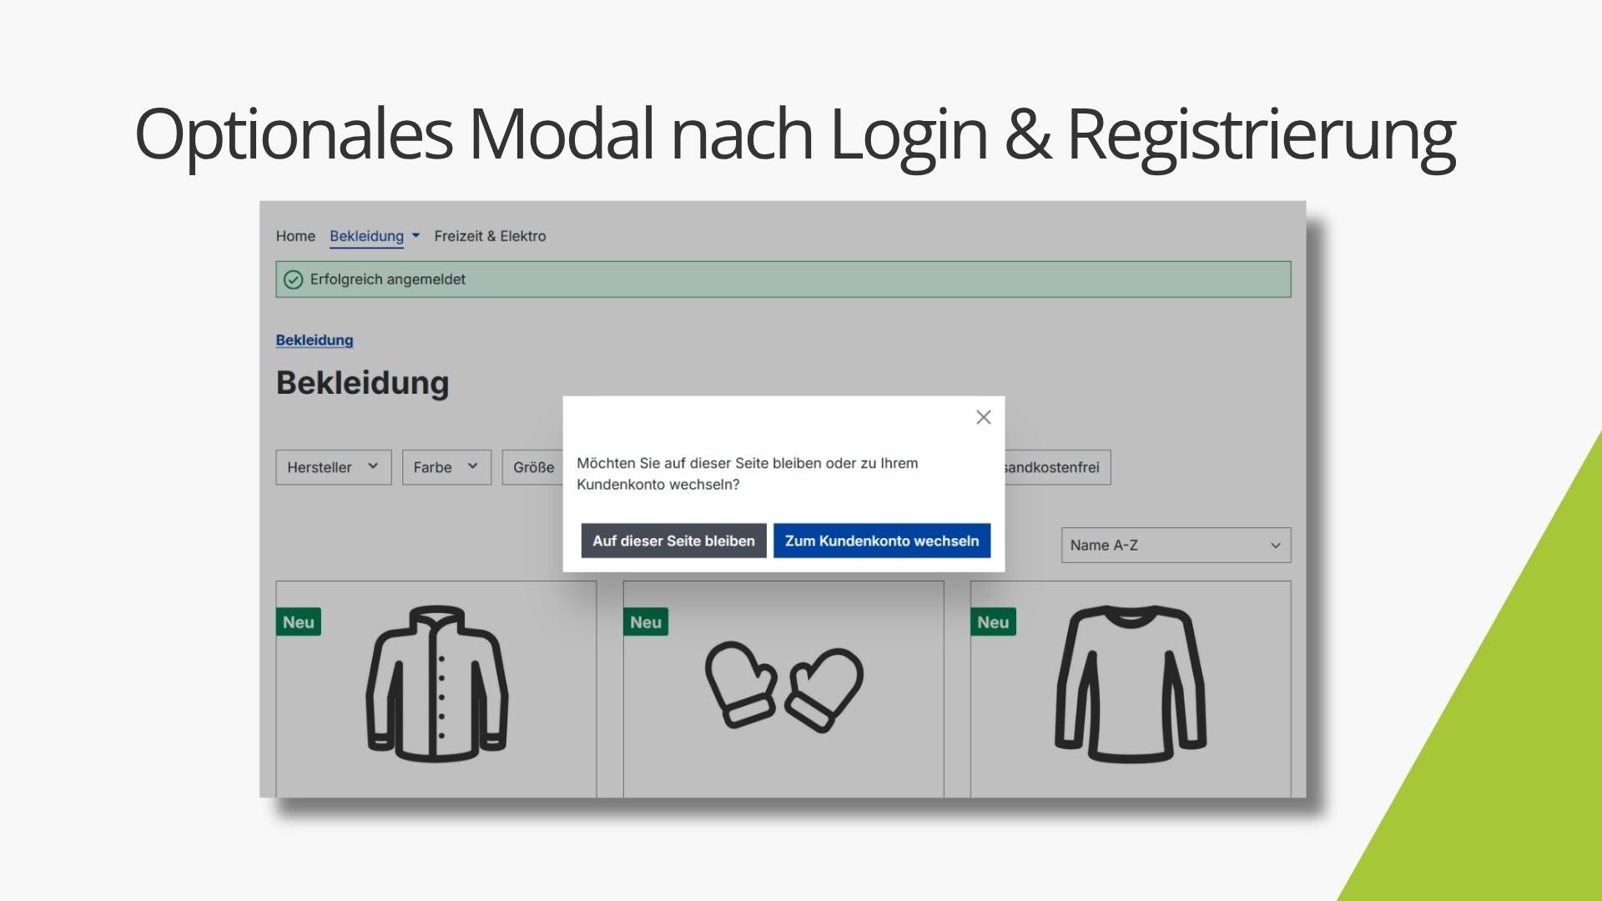
Task: Click the Bekleidung dropdown caret arrow
Action: (x=416, y=236)
